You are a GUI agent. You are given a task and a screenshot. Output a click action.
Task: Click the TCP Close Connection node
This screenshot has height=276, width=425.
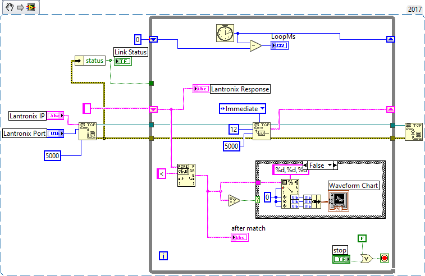(414, 130)
